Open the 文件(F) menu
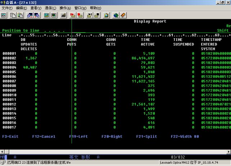 pyautogui.click(x=7, y=8)
